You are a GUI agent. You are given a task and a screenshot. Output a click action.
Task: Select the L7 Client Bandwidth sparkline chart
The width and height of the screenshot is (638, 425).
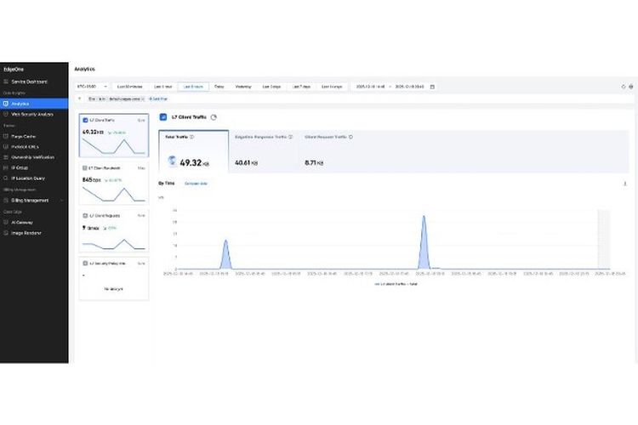click(x=114, y=194)
